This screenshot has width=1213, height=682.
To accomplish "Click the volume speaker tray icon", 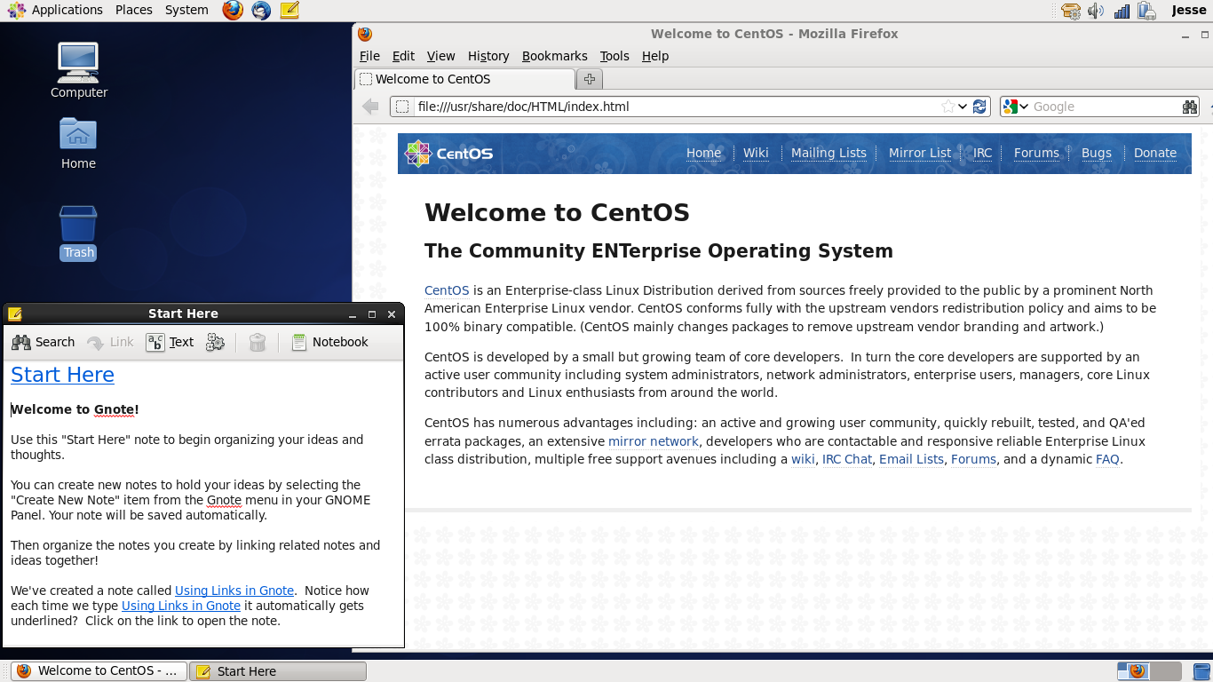I will click(x=1096, y=11).
